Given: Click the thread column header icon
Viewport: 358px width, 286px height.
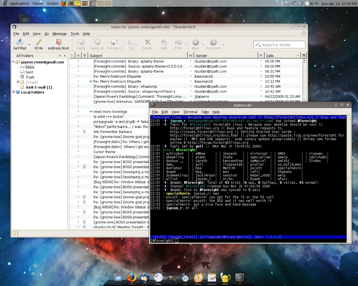Looking at the screenshot, I should 72,56.
